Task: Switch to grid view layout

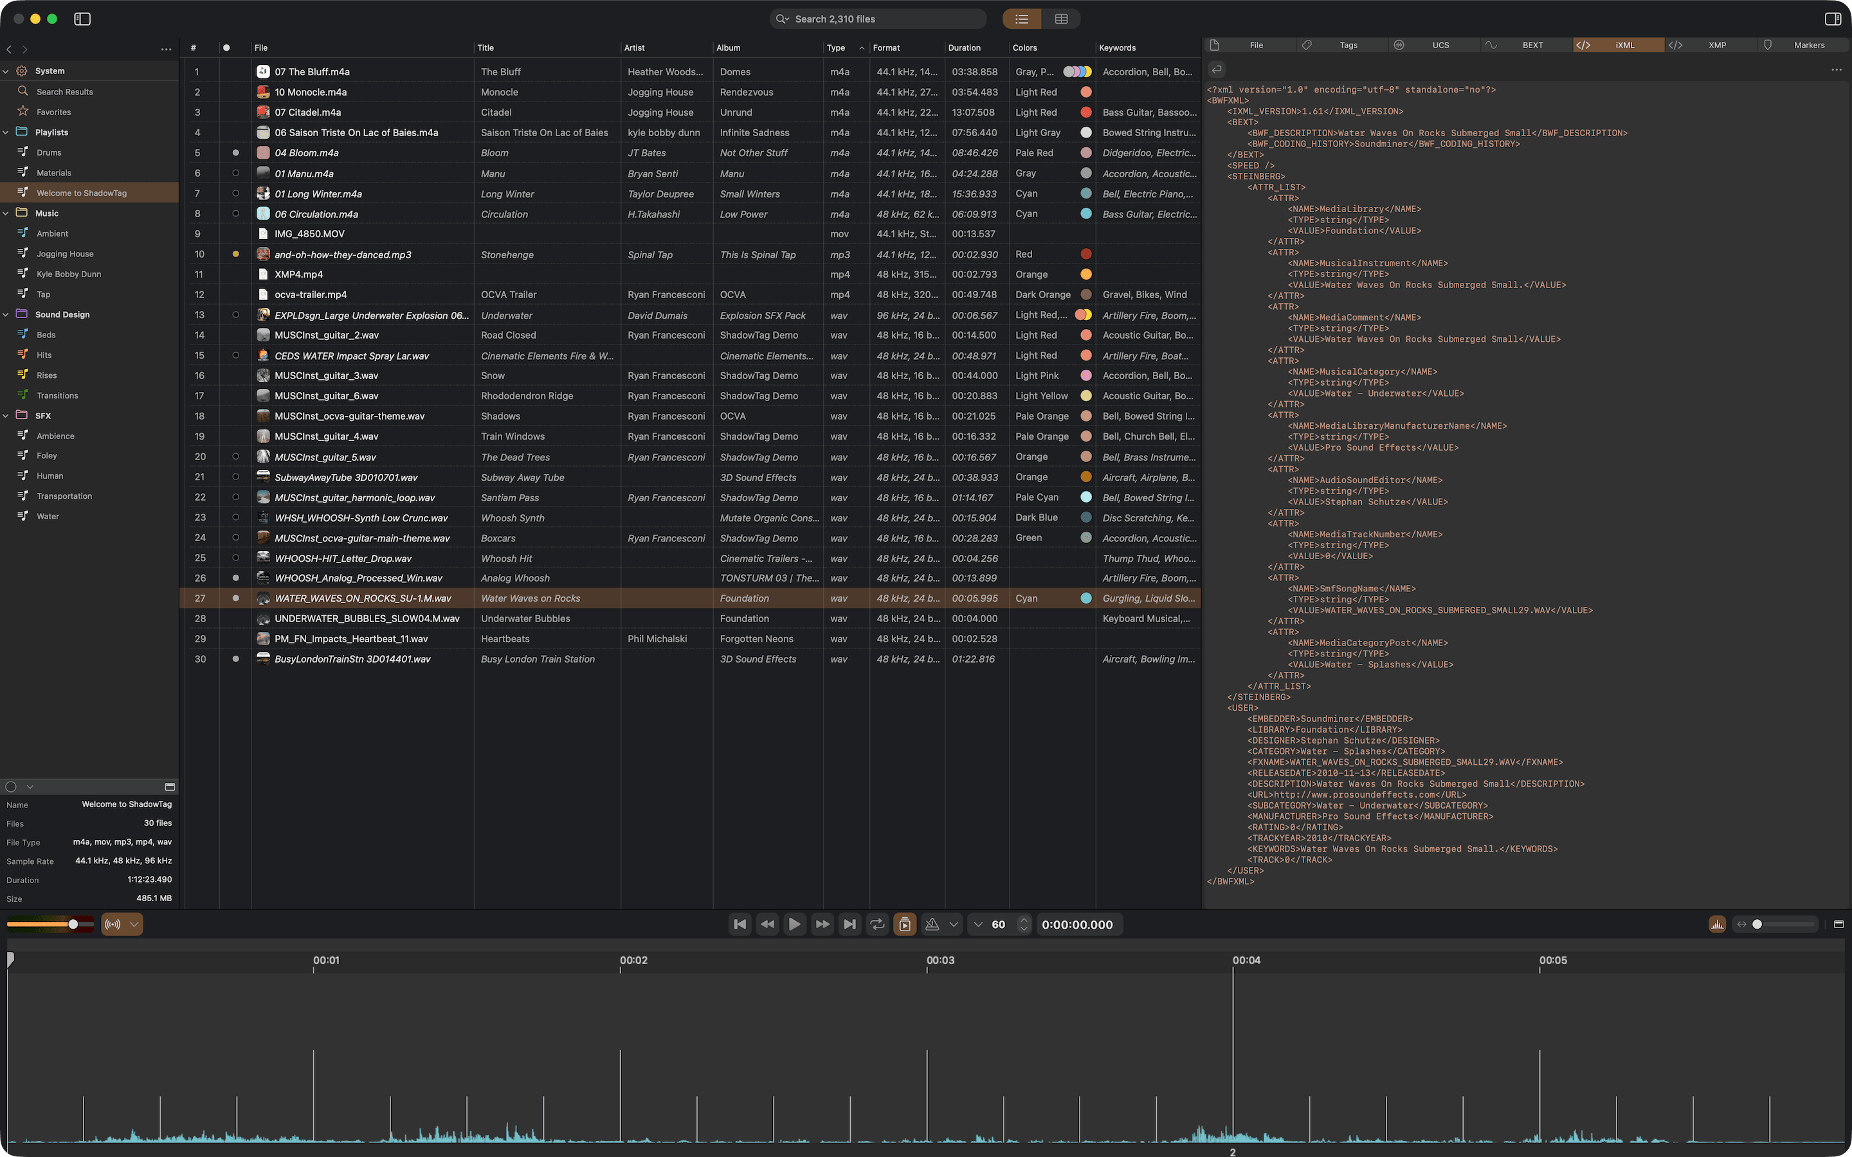Action: coord(1060,19)
